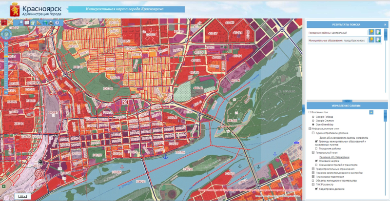This screenshot has width=390, height=208.
Task: Collapse the Базовые слои tree group
Action: [310, 112]
